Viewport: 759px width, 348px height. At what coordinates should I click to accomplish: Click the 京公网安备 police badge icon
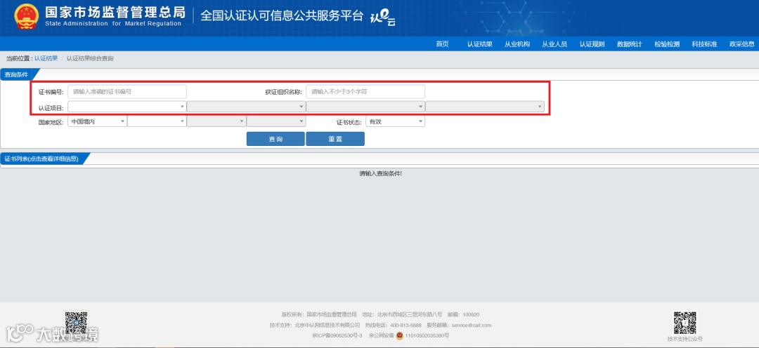pos(400,335)
